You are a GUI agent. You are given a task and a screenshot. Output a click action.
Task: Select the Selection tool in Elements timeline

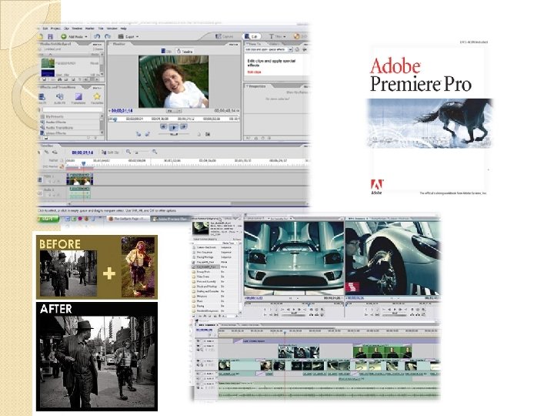pos(39,152)
